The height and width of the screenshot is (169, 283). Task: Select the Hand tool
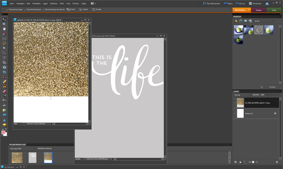tap(4, 29)
